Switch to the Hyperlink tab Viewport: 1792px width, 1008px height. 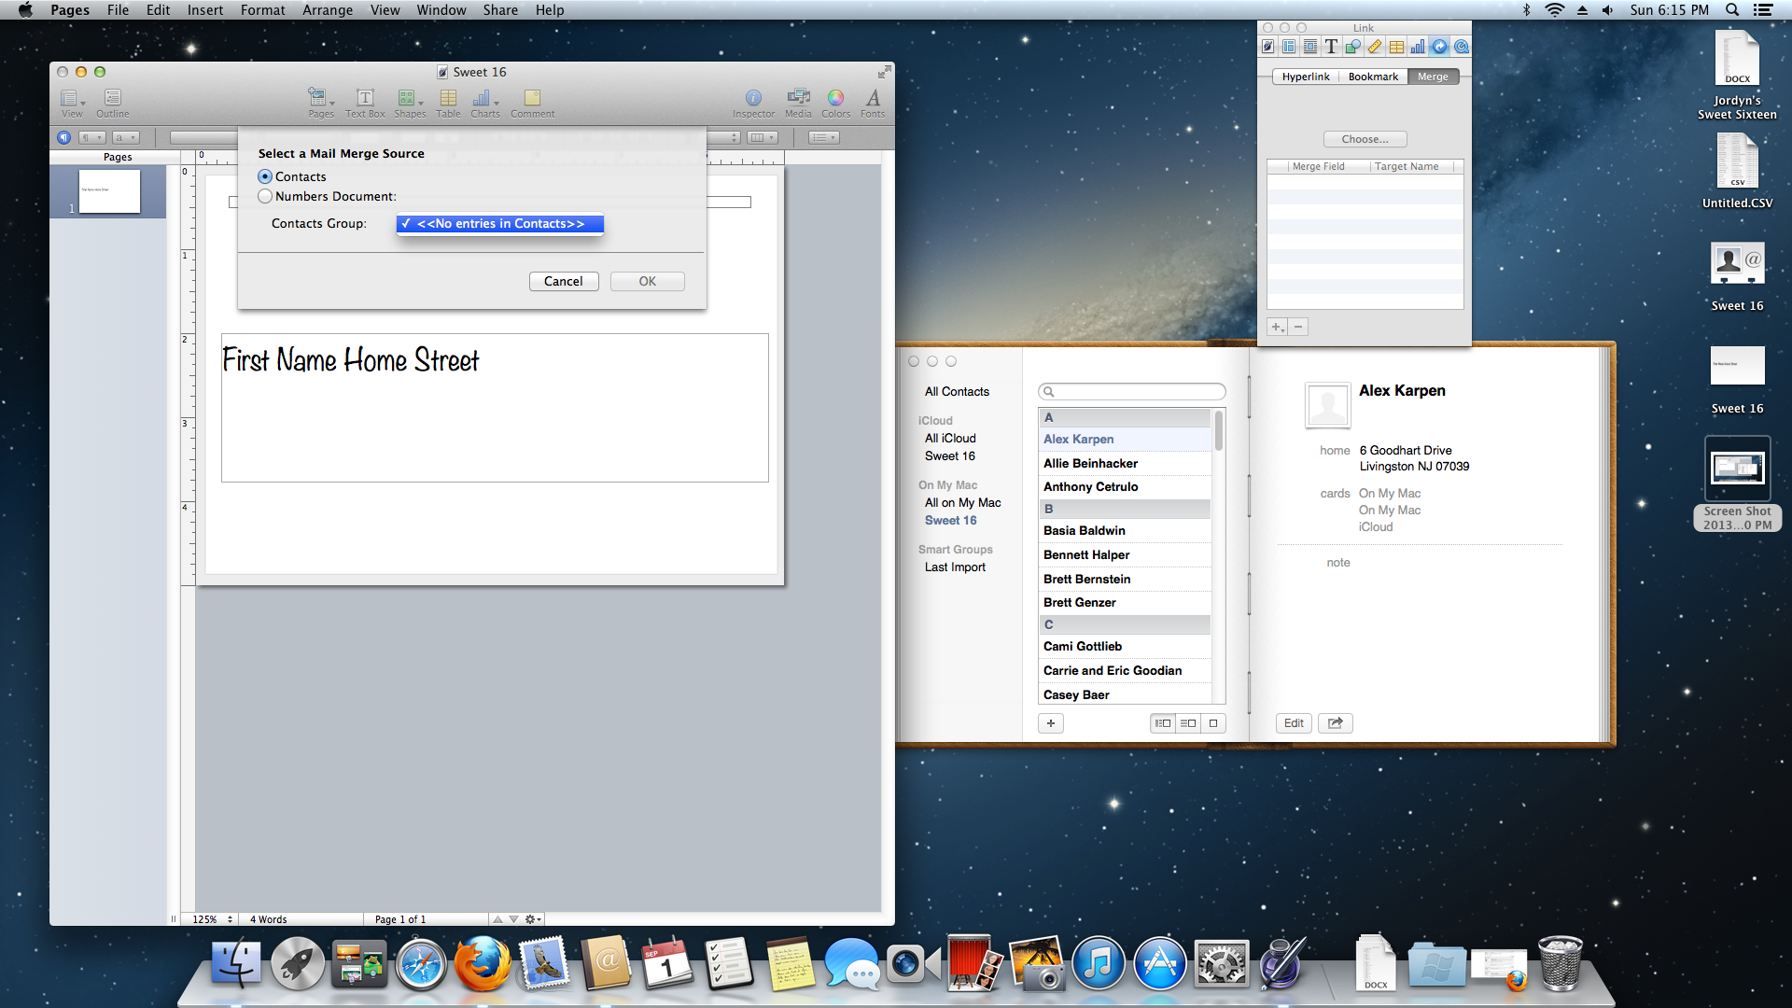pyautogui.click(x=1306, y=77)
